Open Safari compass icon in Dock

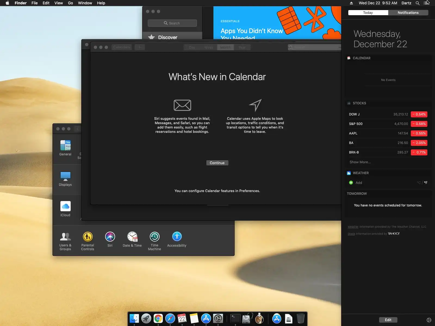(170, 318)
